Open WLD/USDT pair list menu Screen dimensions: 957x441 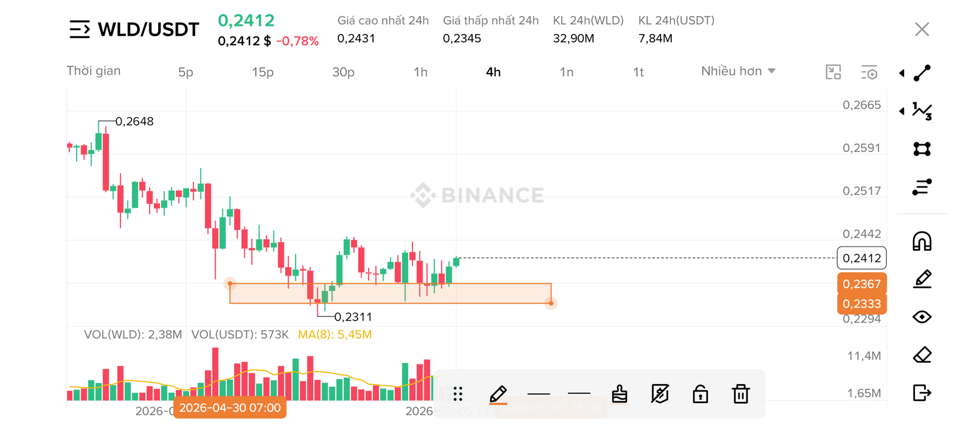coord(80,29)
